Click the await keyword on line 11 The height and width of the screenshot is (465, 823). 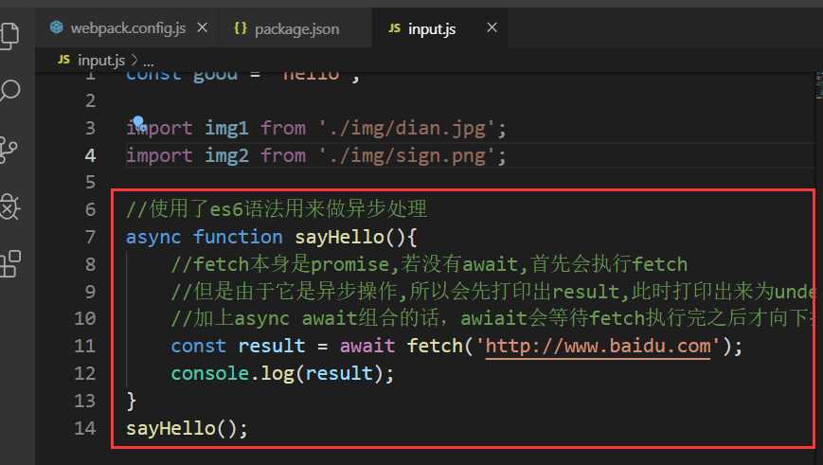pyautogui.click(x=367, y=346)
